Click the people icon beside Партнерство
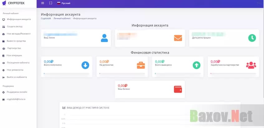This screenshot has width=264, height=128. [x=4, y=49]
